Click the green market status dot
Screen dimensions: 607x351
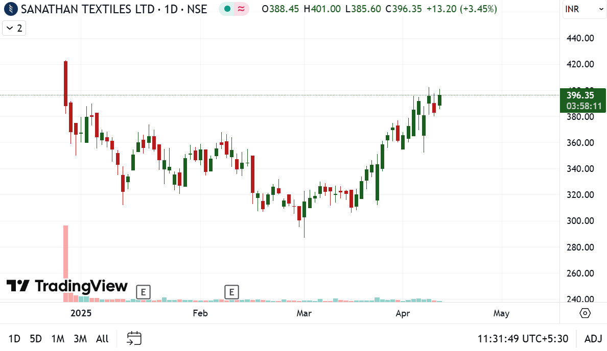[x=227, y=9]
